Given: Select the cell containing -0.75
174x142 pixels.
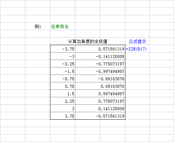Looking at the screenshot, I should pyautogui.click(x=63, y=79).
